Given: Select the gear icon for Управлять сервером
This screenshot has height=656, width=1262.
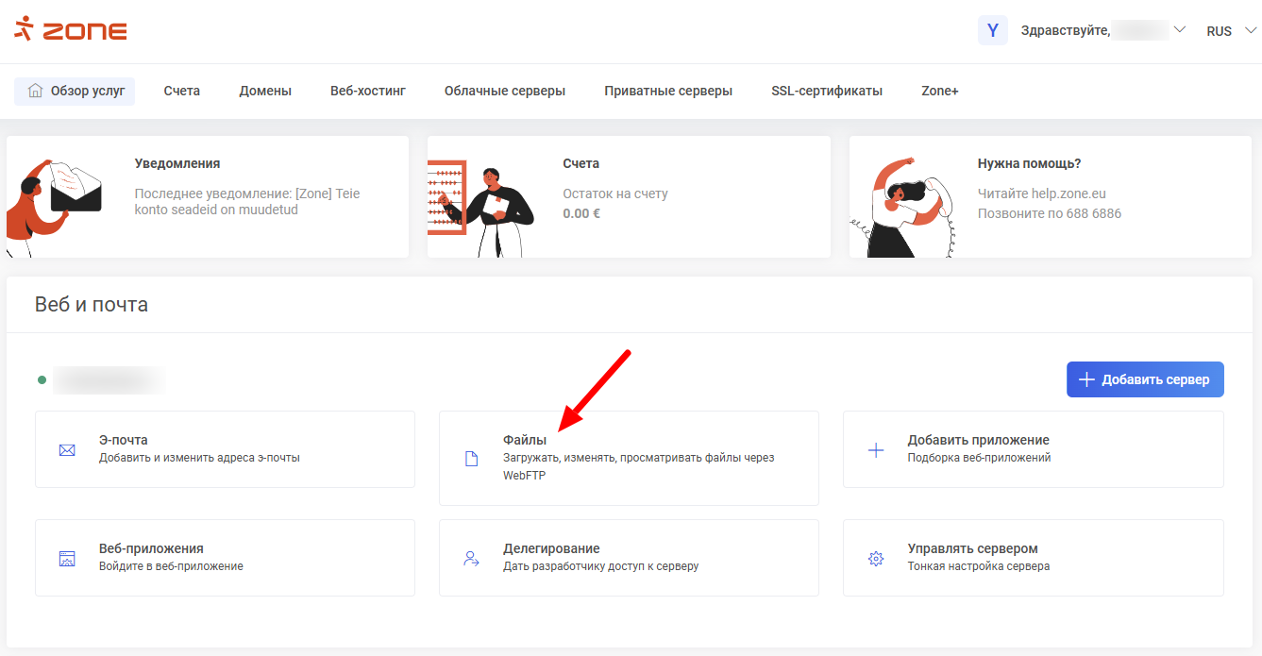Looking at the screenshot, I should click(x=874, y=558).
